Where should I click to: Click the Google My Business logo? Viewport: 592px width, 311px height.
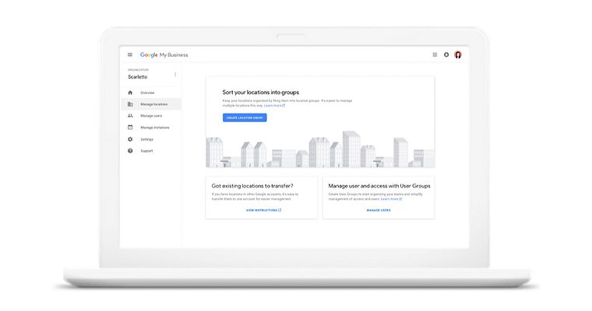point(164,54)
